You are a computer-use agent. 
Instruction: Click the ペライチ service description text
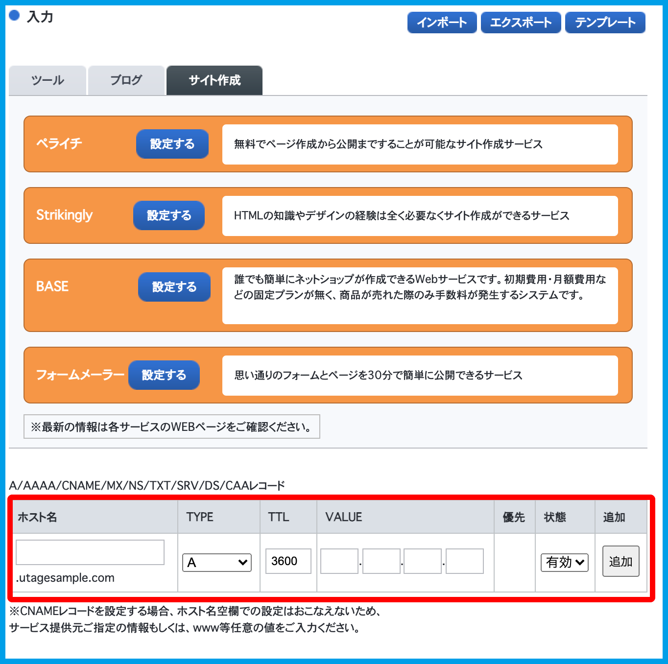(388, 144)
